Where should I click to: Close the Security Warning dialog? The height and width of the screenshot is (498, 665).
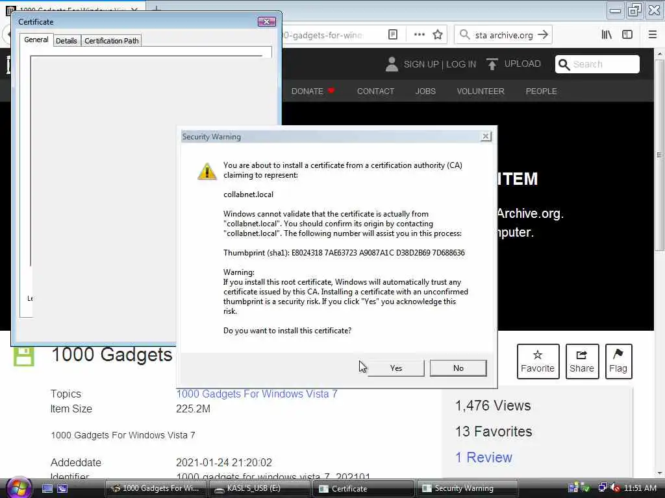[486, 136]
